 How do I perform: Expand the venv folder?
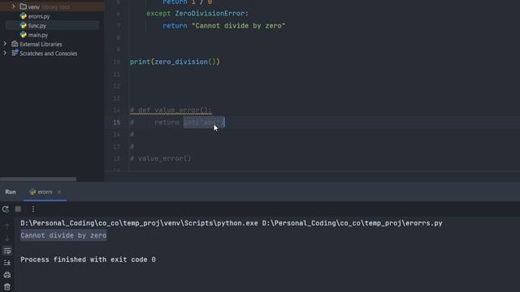pyautogui.click(x=14, y=6)
